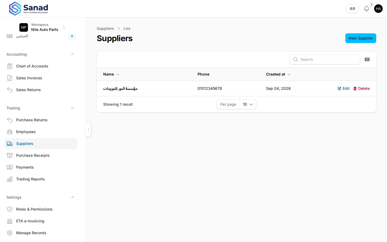This screenshot has height=242, width=387.
Task: Click the Sales Invoices document icon
Action: point(10,78)
